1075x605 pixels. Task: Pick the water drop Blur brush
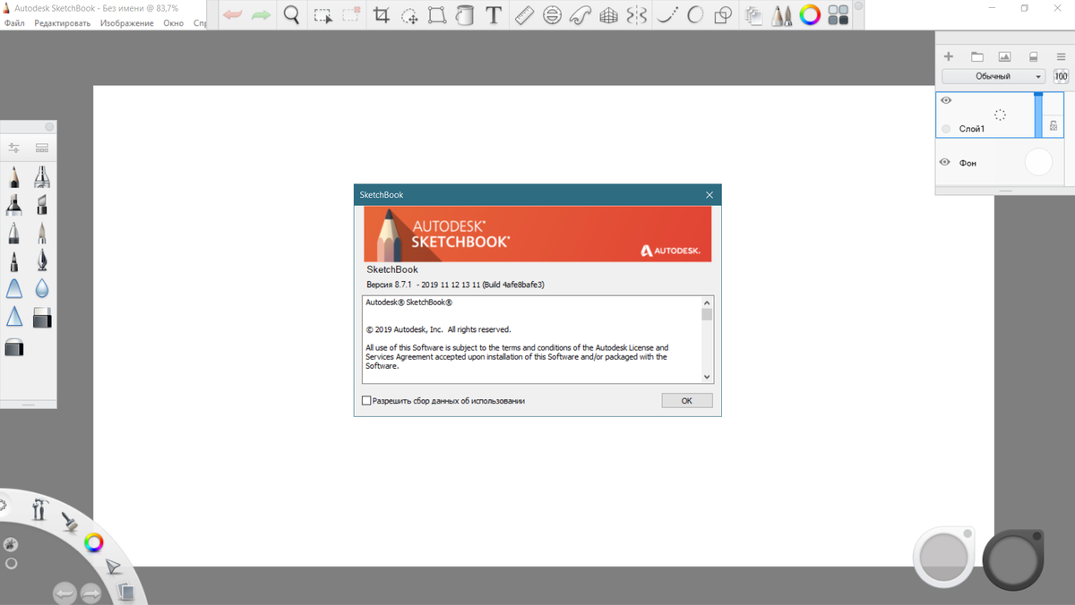point(41,288)
